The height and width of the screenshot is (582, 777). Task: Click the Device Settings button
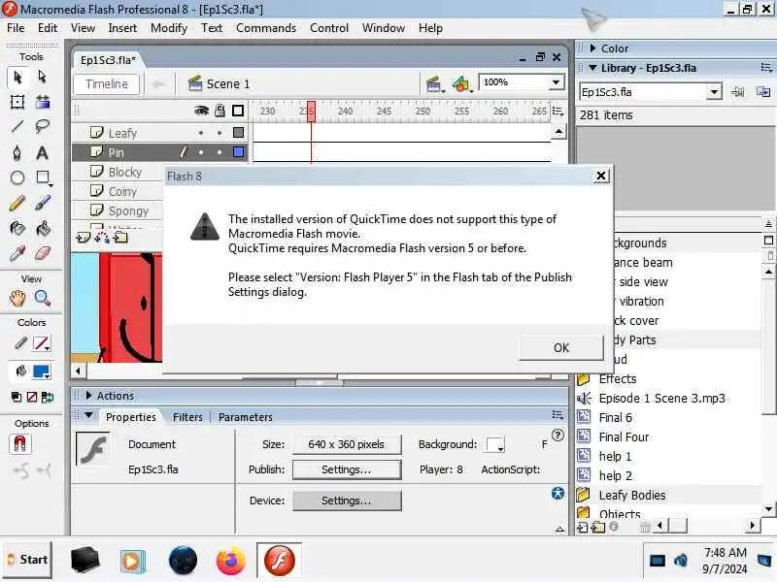coord(347,501)
